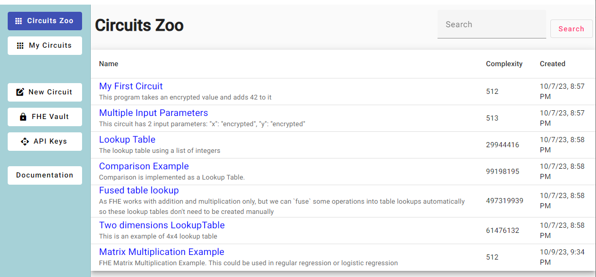Click the Complexity column header

pos(504,64)
